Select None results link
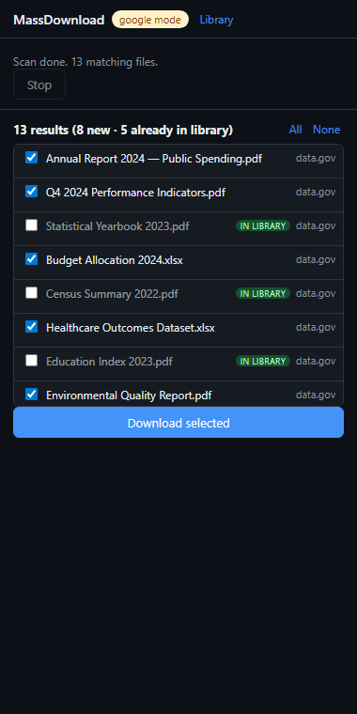This screenshot has width=357, height=714. coord(327,130)
